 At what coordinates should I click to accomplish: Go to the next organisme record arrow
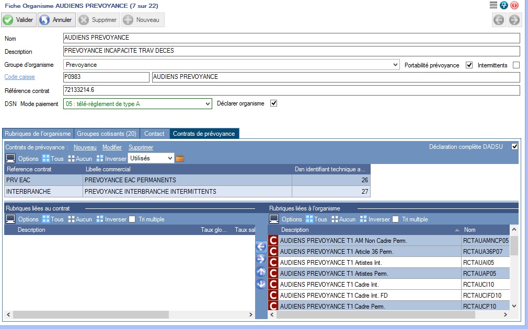click(514, 20)
